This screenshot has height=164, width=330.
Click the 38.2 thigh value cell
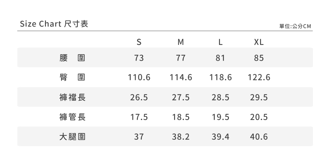[181, 136]
